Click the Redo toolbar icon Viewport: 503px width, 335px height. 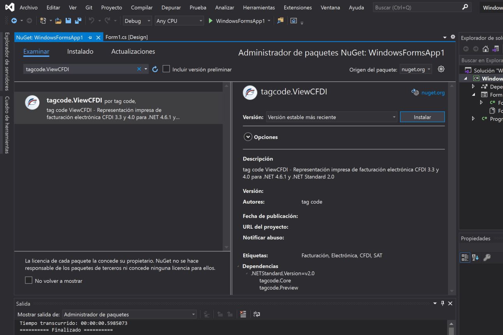click(107, 21)
